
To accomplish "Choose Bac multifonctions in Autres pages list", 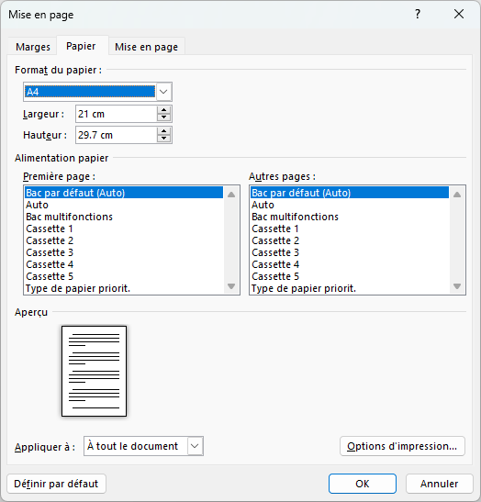I will [350, 217].
